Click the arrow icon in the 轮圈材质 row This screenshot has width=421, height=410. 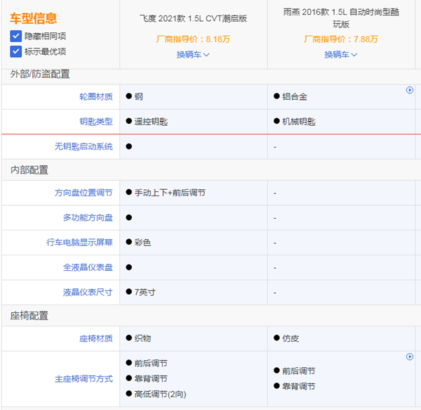click(410, 90)
